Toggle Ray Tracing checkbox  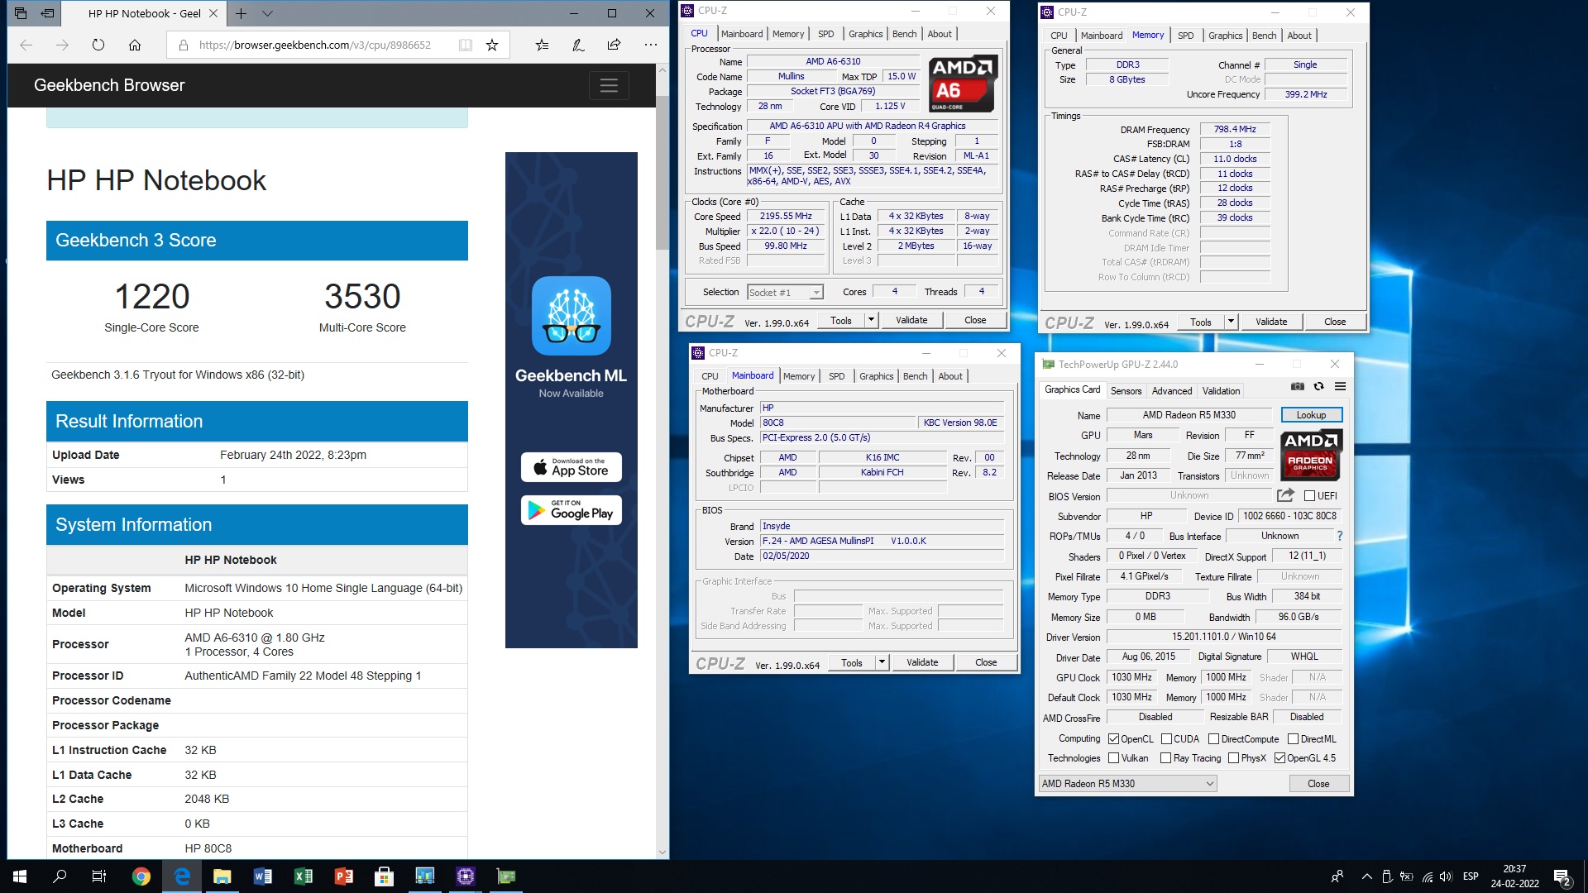click(1165, 758)
